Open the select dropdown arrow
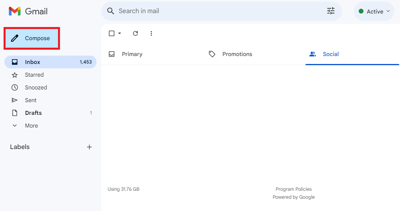This screenshot has width=400, height=211. click(x=120, y=33)
